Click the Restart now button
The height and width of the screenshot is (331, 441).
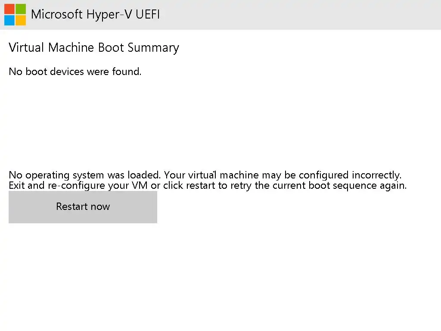point(83,207)
